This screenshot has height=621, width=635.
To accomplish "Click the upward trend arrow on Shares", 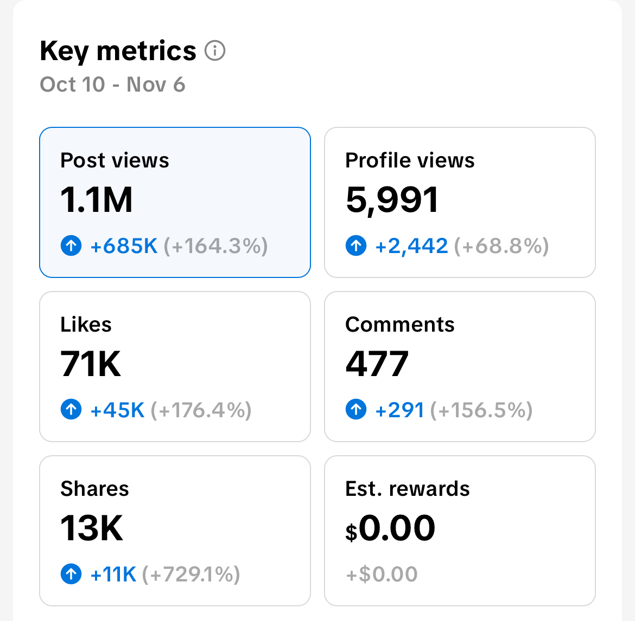I will 71,574.
